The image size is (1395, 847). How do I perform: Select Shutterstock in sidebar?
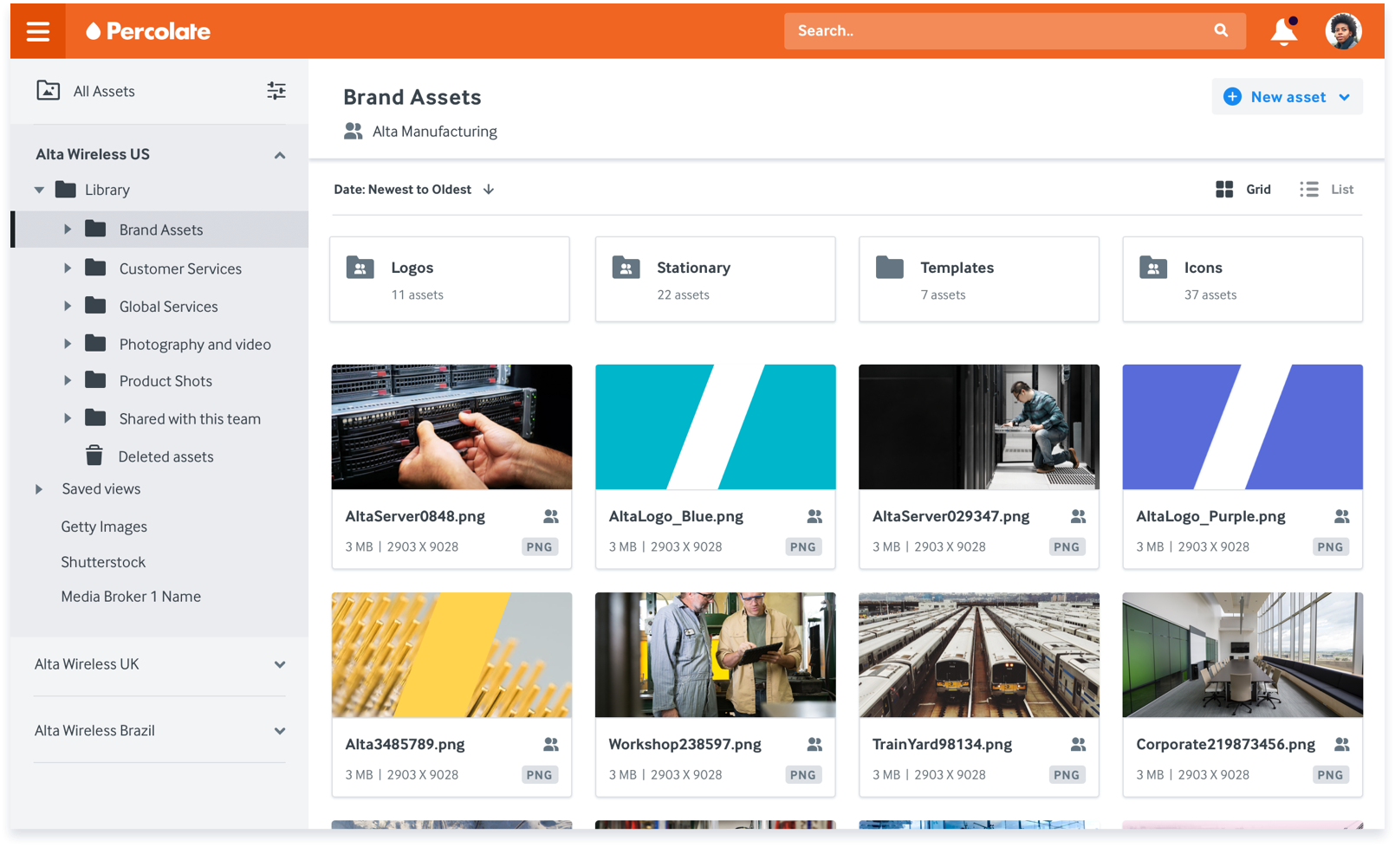pos(103,562)
